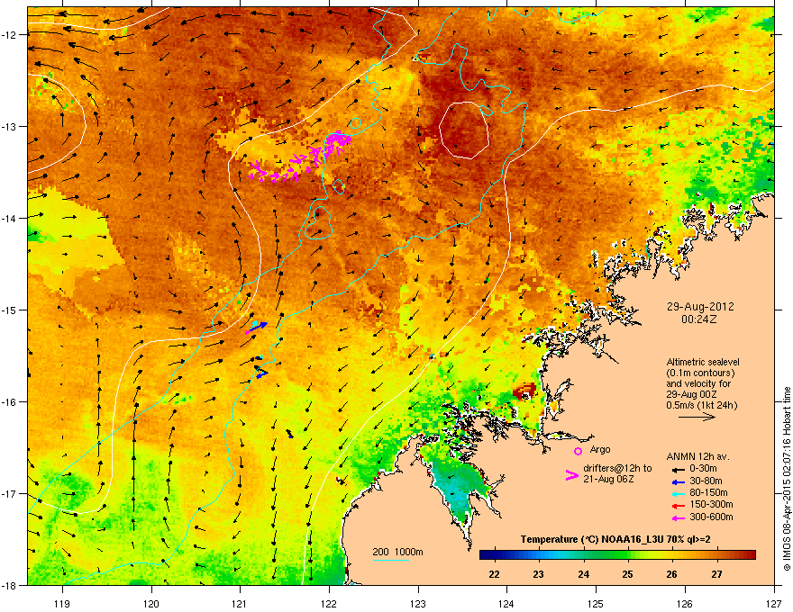The width and height of the screenshot is (793, 612).
Task: Click the longitude axis label "125"
Action: click(x=596, y=604)
